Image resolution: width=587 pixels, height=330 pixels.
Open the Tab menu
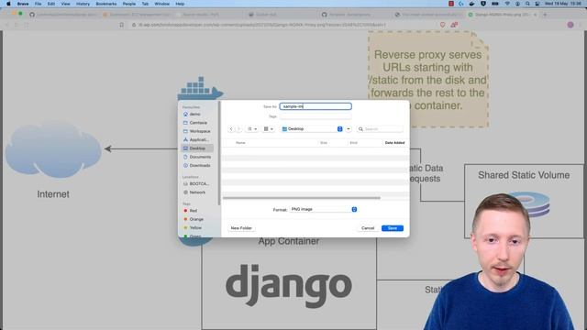pos(145,4)
